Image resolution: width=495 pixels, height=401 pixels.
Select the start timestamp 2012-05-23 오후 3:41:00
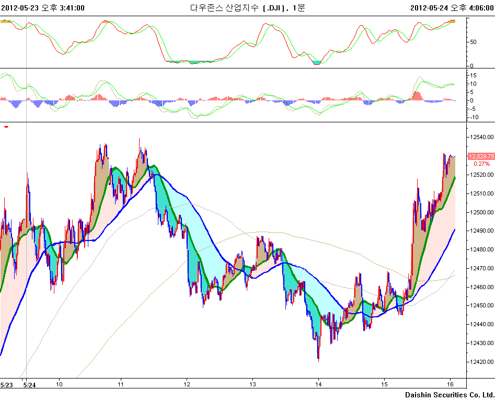(43, 8)
